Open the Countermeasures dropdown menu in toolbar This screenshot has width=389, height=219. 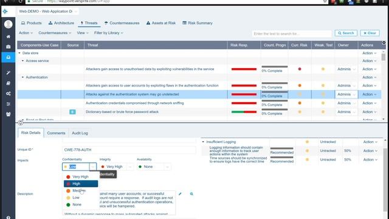tap(55, 33)
